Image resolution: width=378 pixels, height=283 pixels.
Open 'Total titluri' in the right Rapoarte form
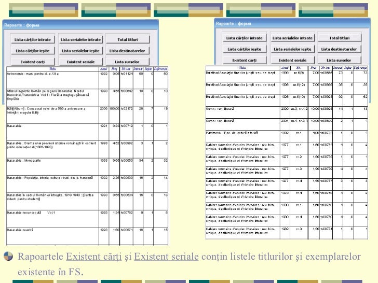(x=340, y=38)
